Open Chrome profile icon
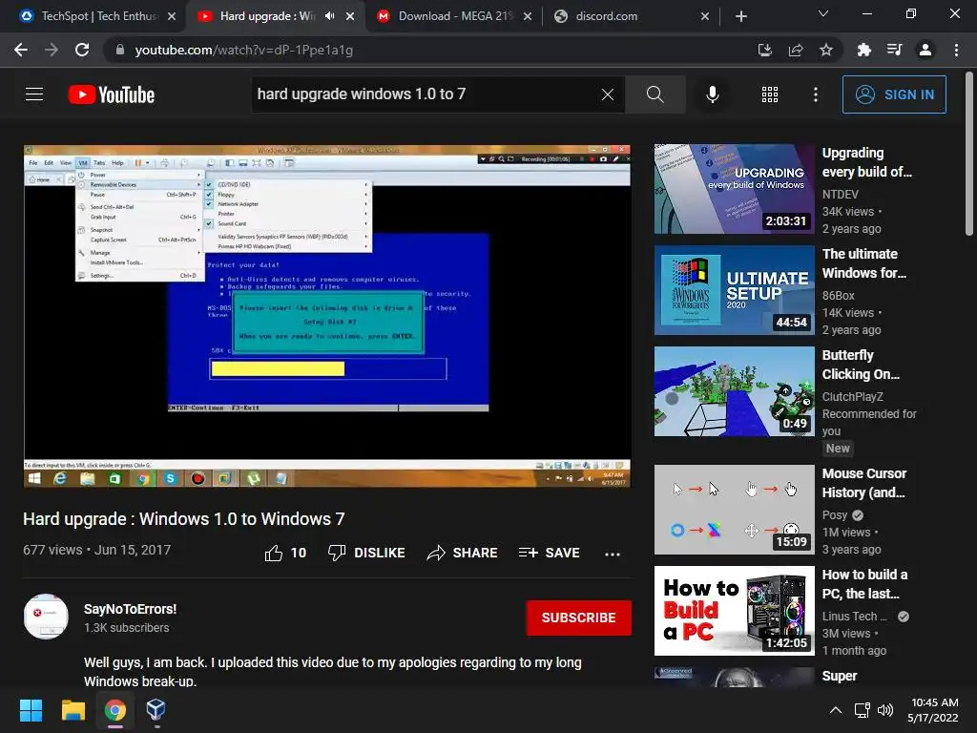Image resolution: width=977 pixels, height=733 pixels. (x=925, y=50)
